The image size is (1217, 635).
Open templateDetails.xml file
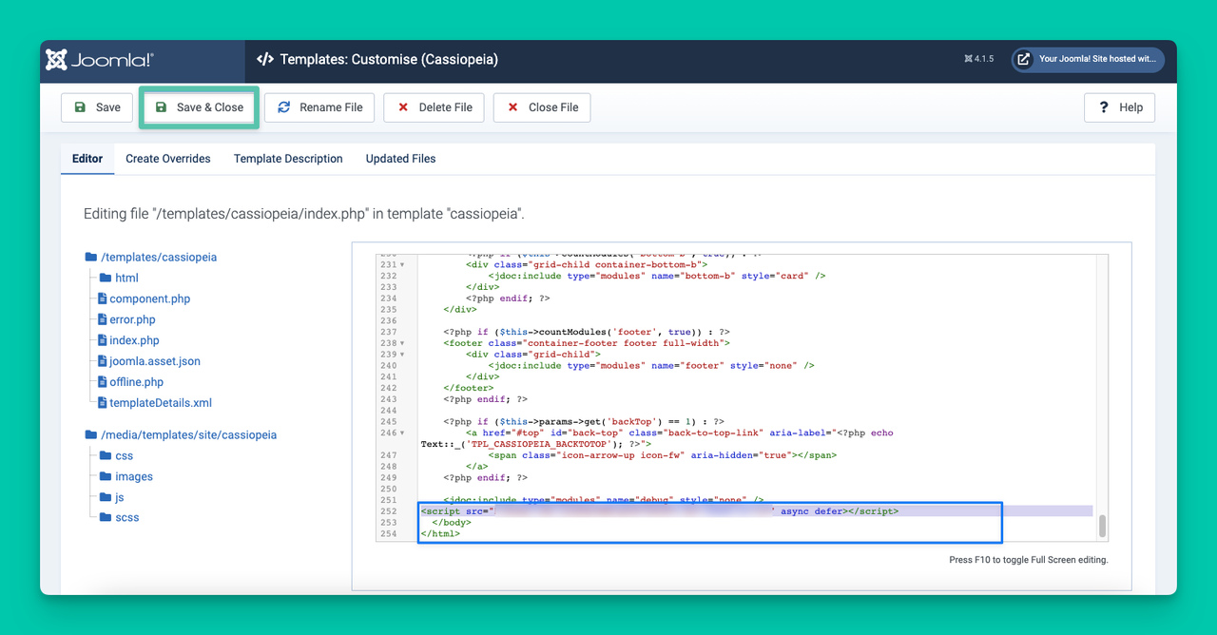161,403
